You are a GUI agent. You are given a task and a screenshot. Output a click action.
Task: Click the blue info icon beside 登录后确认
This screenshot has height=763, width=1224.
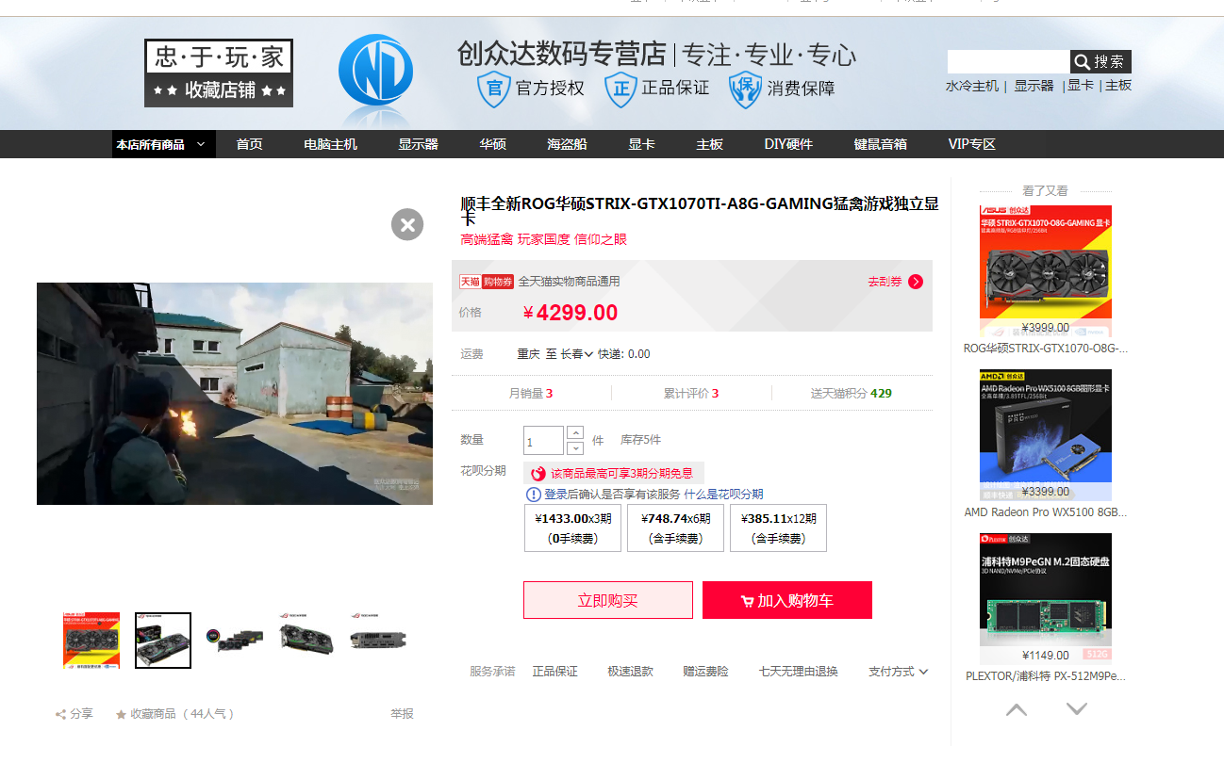point(534,495)
